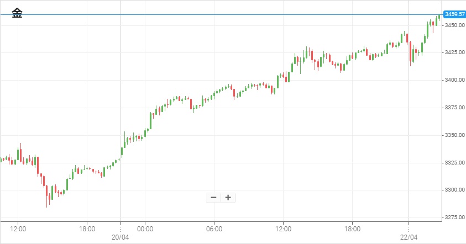Click the first 18:00 label before 20/04
This screenshot has width=466, height=244.
tap(87, 229)
